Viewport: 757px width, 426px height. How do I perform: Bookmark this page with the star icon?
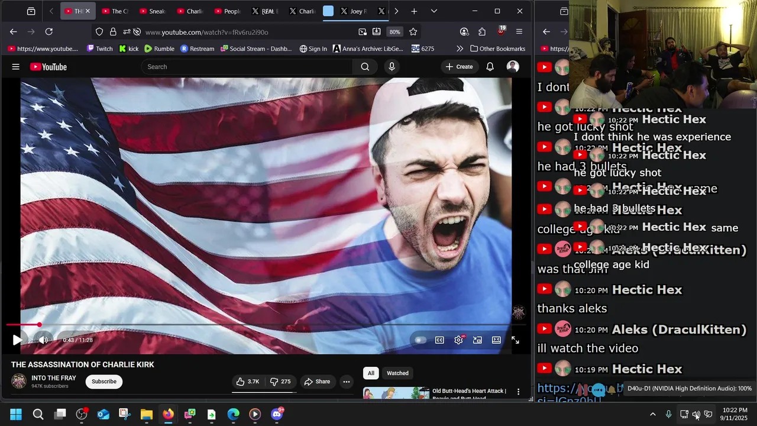(x=413, y=32)
